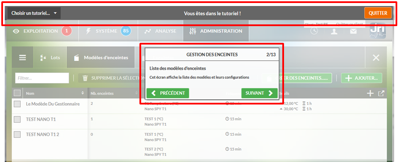Click the '2/13' step counter

coord(271,54)
